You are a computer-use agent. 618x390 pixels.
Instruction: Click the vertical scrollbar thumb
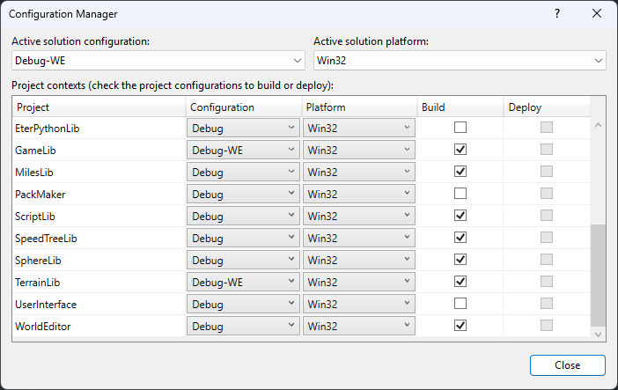(x=598, y=275)
